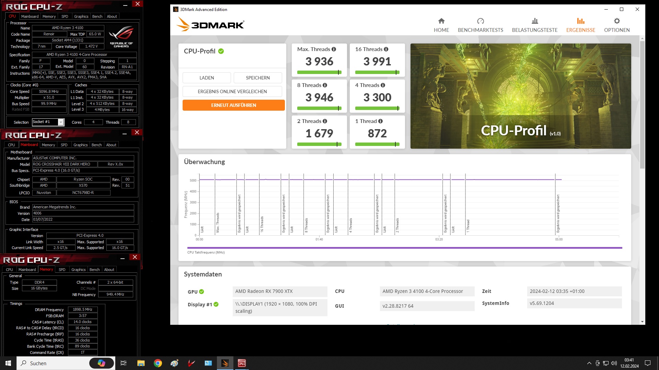Click BIOS version 4006 field
This screenshot has height=370, width=659.
click(83, 213)
